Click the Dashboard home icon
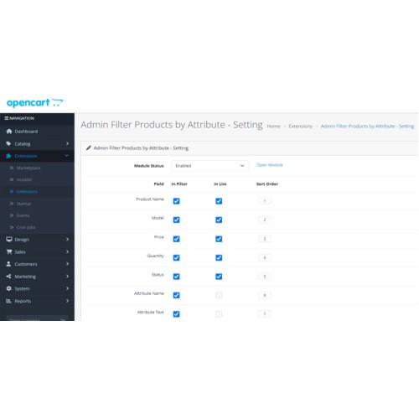Viewport: 419px width, 419px height. point(9,132)
